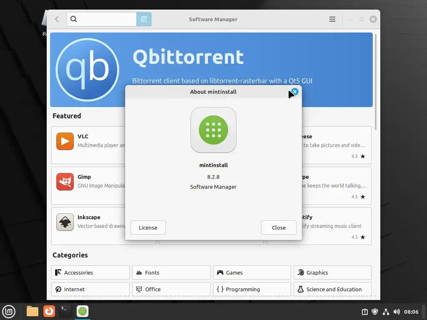This screenshot has height=320, width=427.
Task: Click the Inkscape icon
Action: point(65,222)
